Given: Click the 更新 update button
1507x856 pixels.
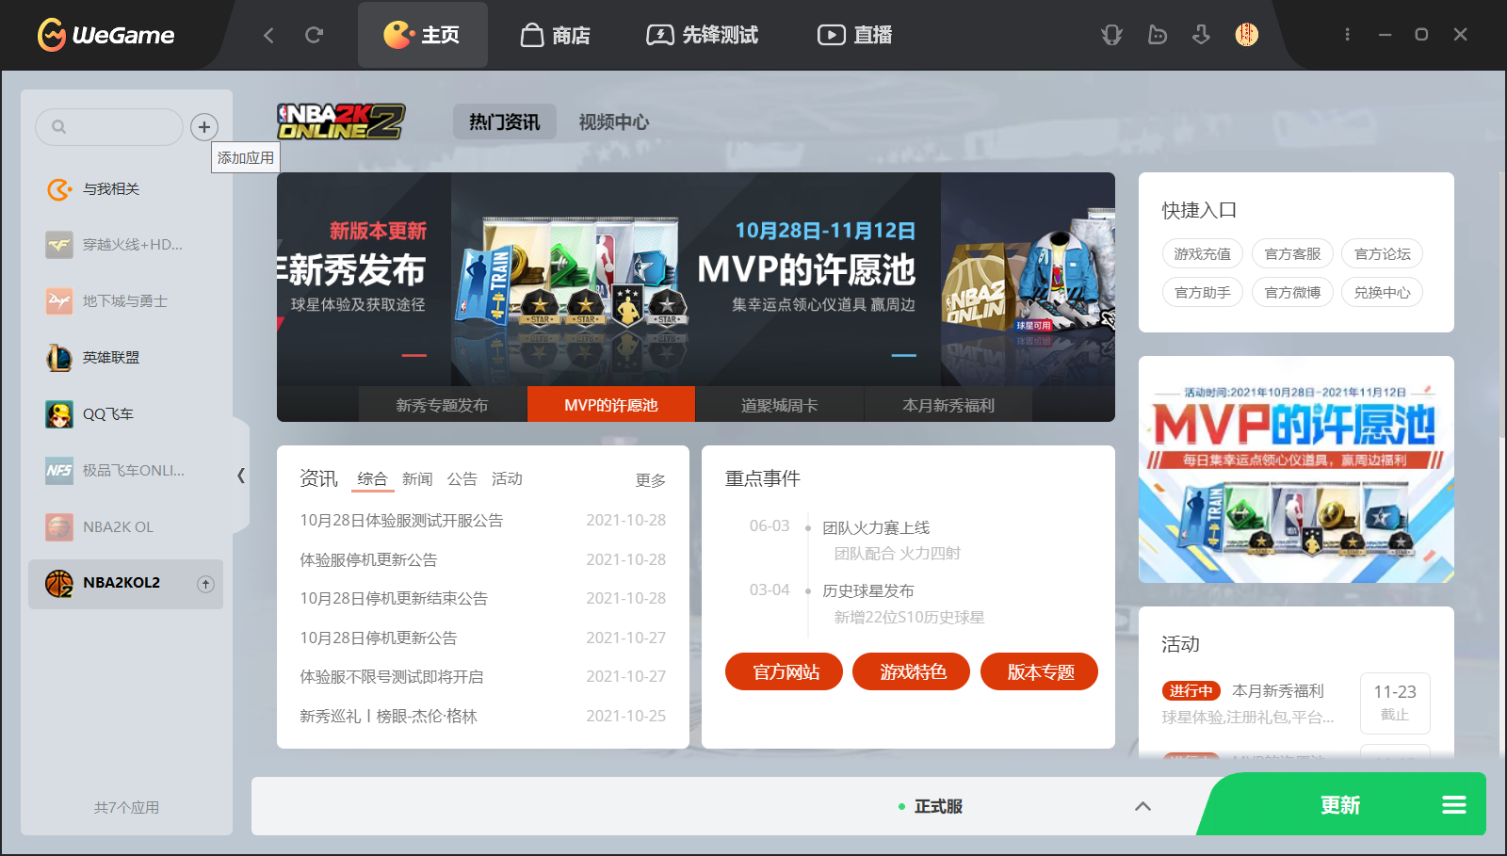Looking at the screenshot, I should pyautogui.click(x=1340, y=805).
